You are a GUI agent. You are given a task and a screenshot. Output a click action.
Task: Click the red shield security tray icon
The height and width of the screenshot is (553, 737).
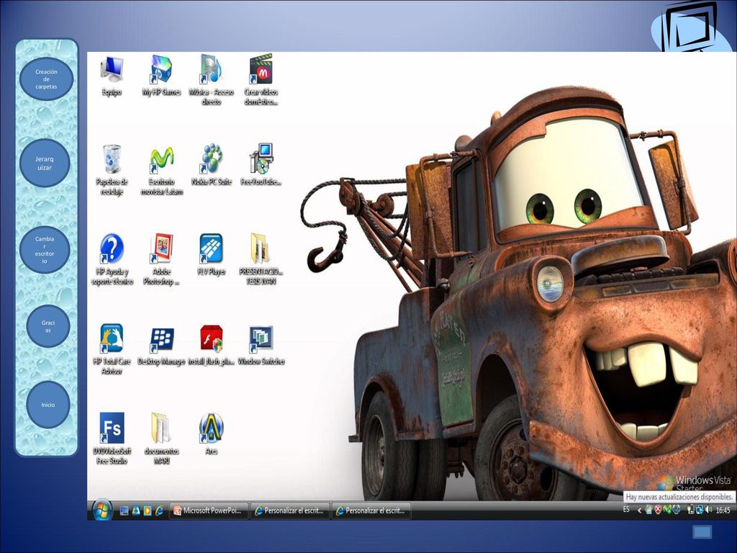pyautogui.click(x=659, y=509)
